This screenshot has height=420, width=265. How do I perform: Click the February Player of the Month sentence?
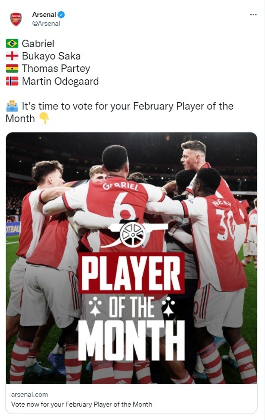pyautogui.click(x=119, y=112)
